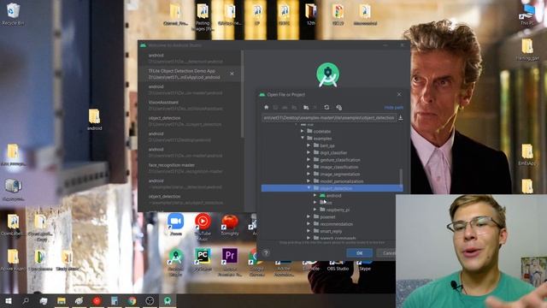Open recent project face_recognition-master
Screen dimensions: 547x308
[x=190, y=168]
